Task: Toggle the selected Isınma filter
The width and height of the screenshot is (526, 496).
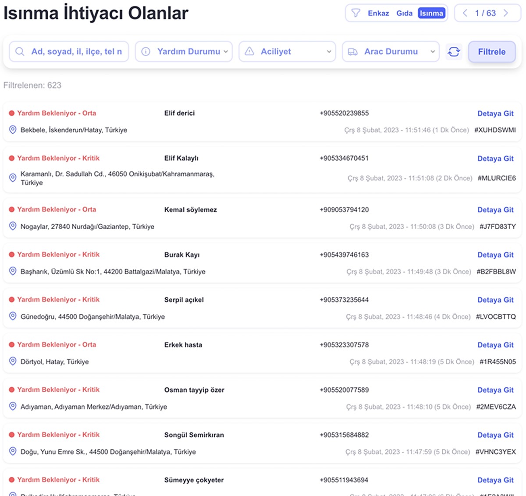Action: 431,13
